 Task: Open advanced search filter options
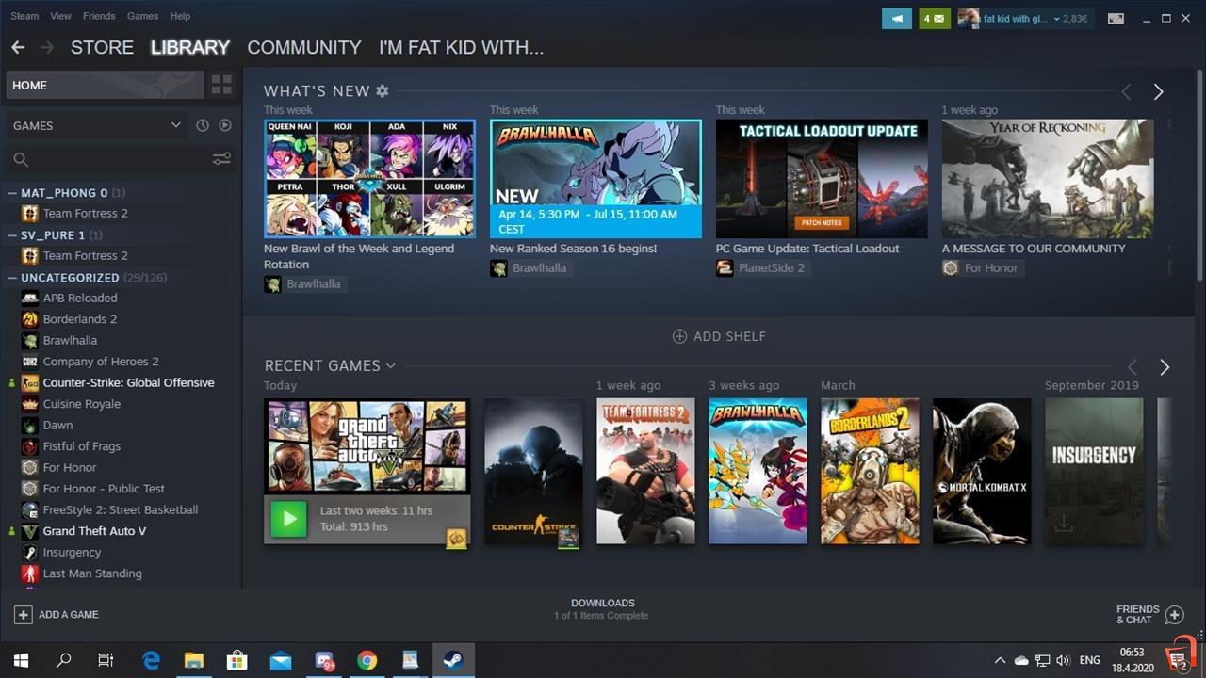(x=221, y=159)
